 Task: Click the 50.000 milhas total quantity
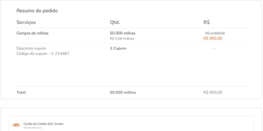(x=123, y=92)
